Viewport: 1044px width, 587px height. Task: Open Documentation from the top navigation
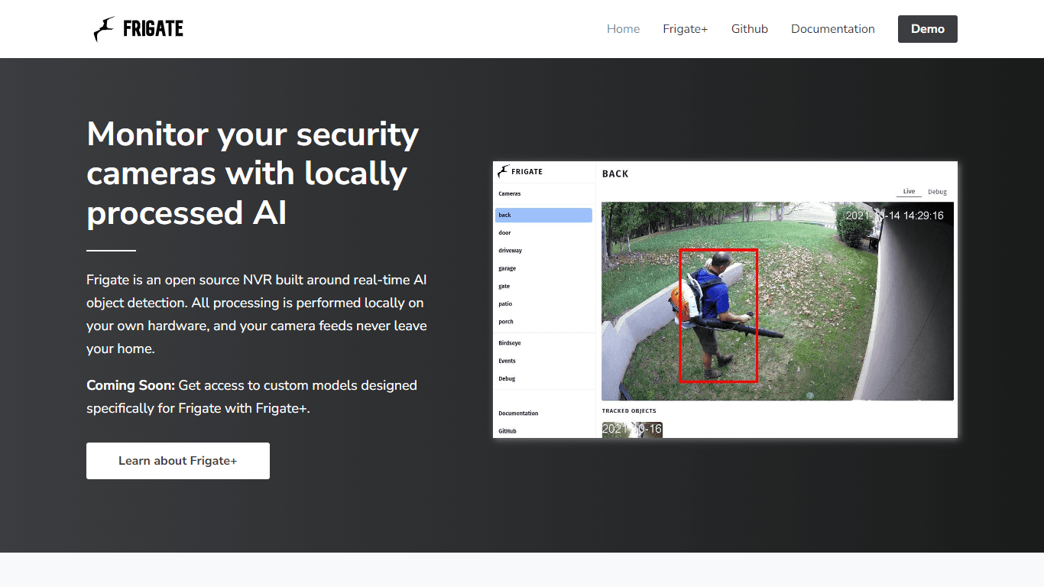coord(832,29)
